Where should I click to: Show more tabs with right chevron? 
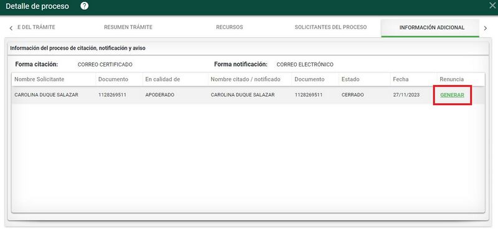[486, 28]
